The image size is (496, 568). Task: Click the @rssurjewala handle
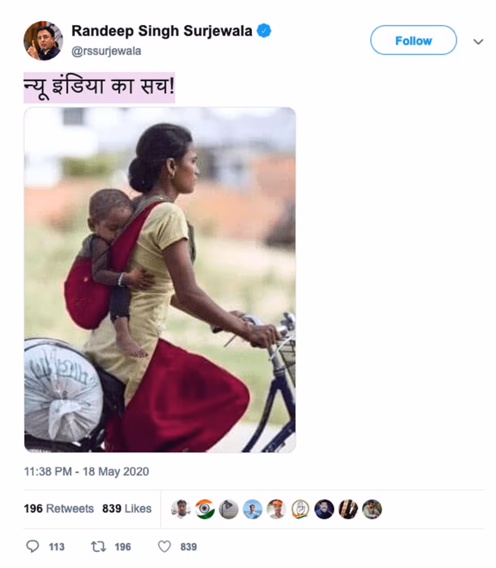(x=106, y=51)
